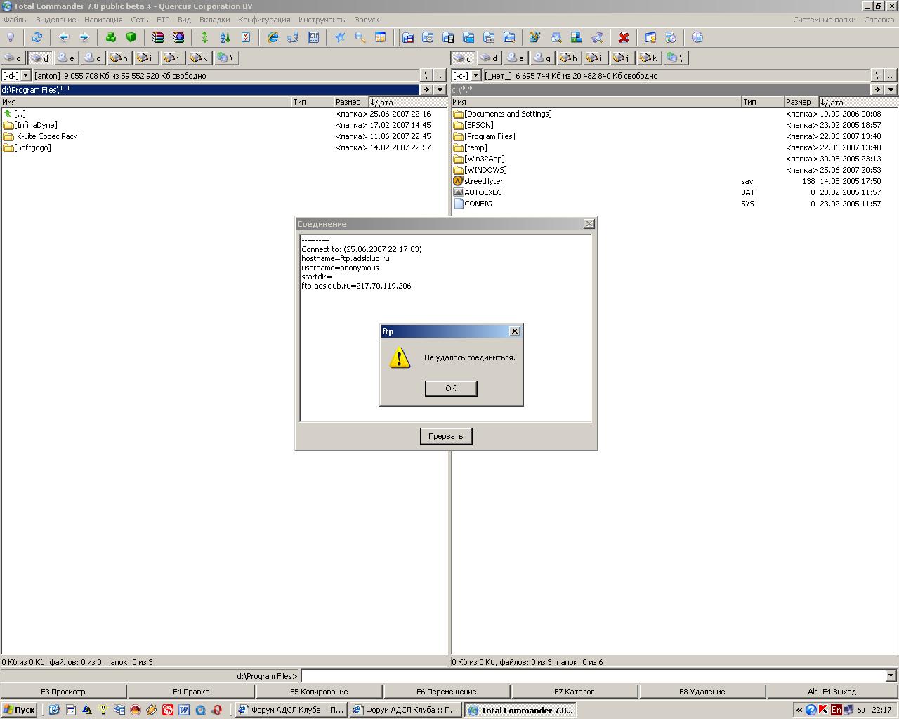Click the Пуск start button
Screen dimensions: 899x719
pos(19,710)
